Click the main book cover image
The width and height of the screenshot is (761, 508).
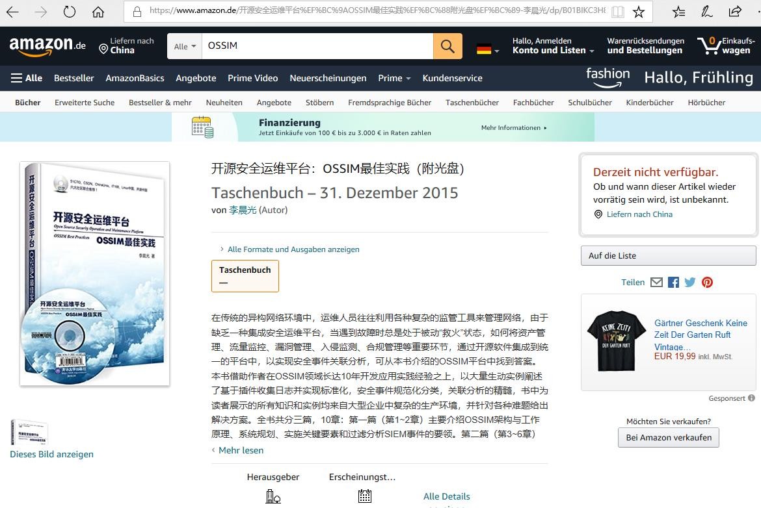click(x=95, y=274)
